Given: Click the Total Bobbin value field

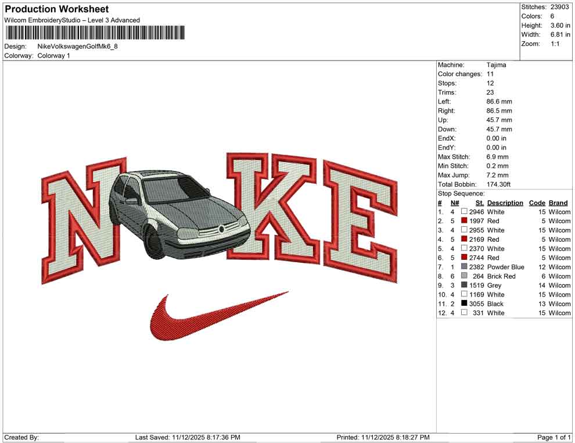Looking at the screenshot, I should point(500,184).
